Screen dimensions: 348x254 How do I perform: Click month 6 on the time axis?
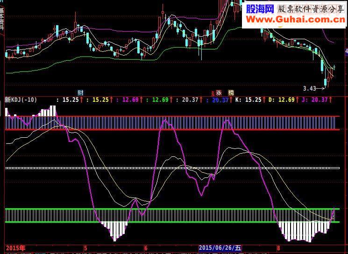coord(146,248)
